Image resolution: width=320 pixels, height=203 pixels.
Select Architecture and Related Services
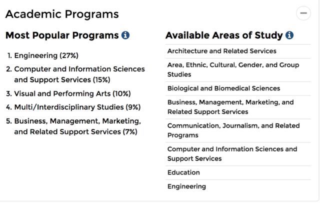[221, 51]
